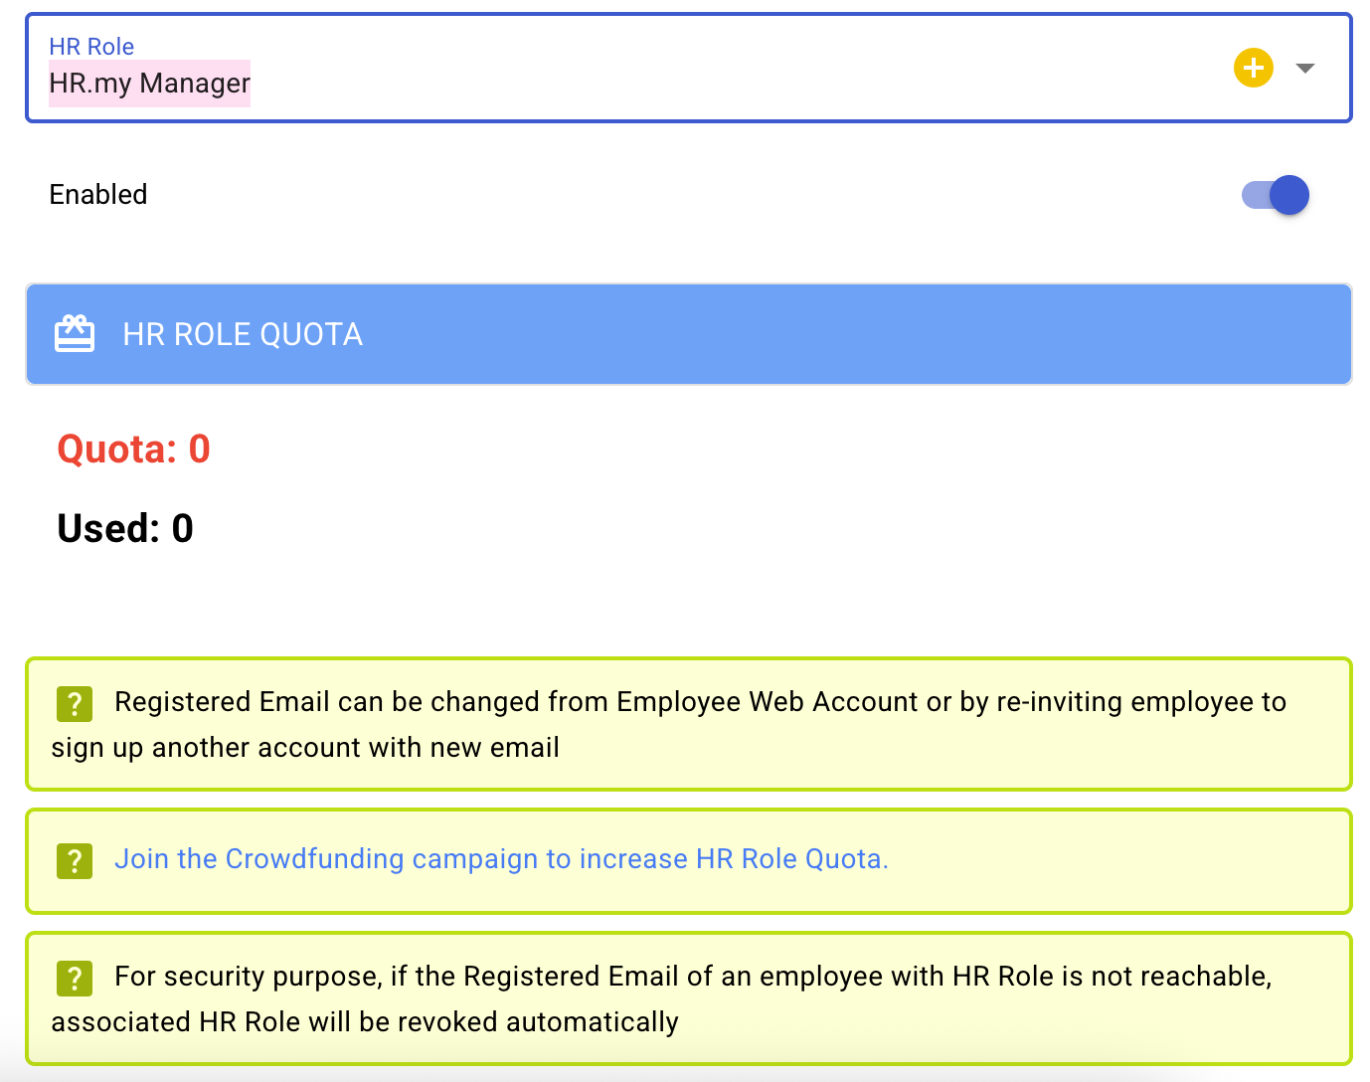Click the question mark icon beside Crowdfunding link
Viewport: 1370px width, 1082px height.
[x=75, y=860]
